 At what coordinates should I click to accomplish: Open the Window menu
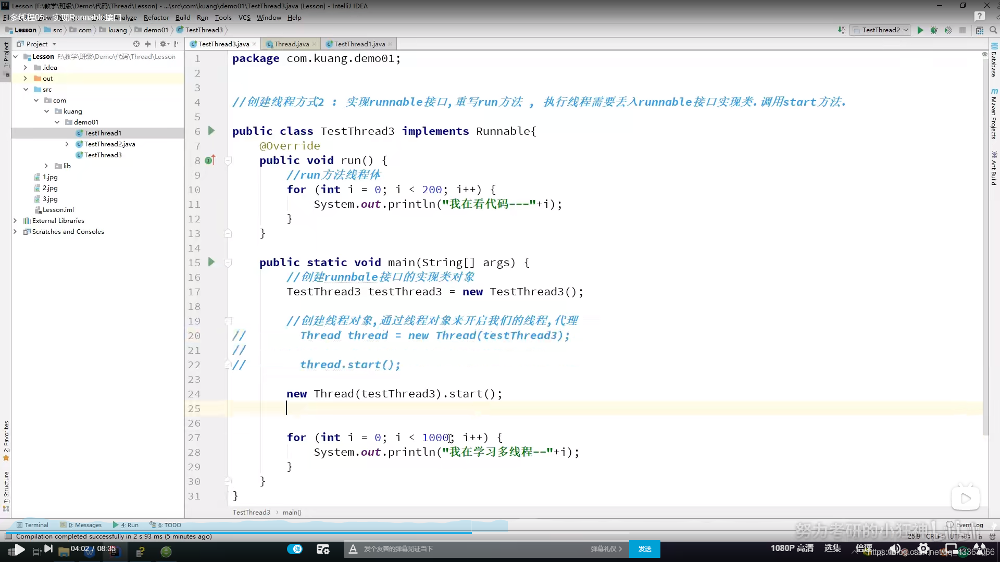click(x=269, y=18)
